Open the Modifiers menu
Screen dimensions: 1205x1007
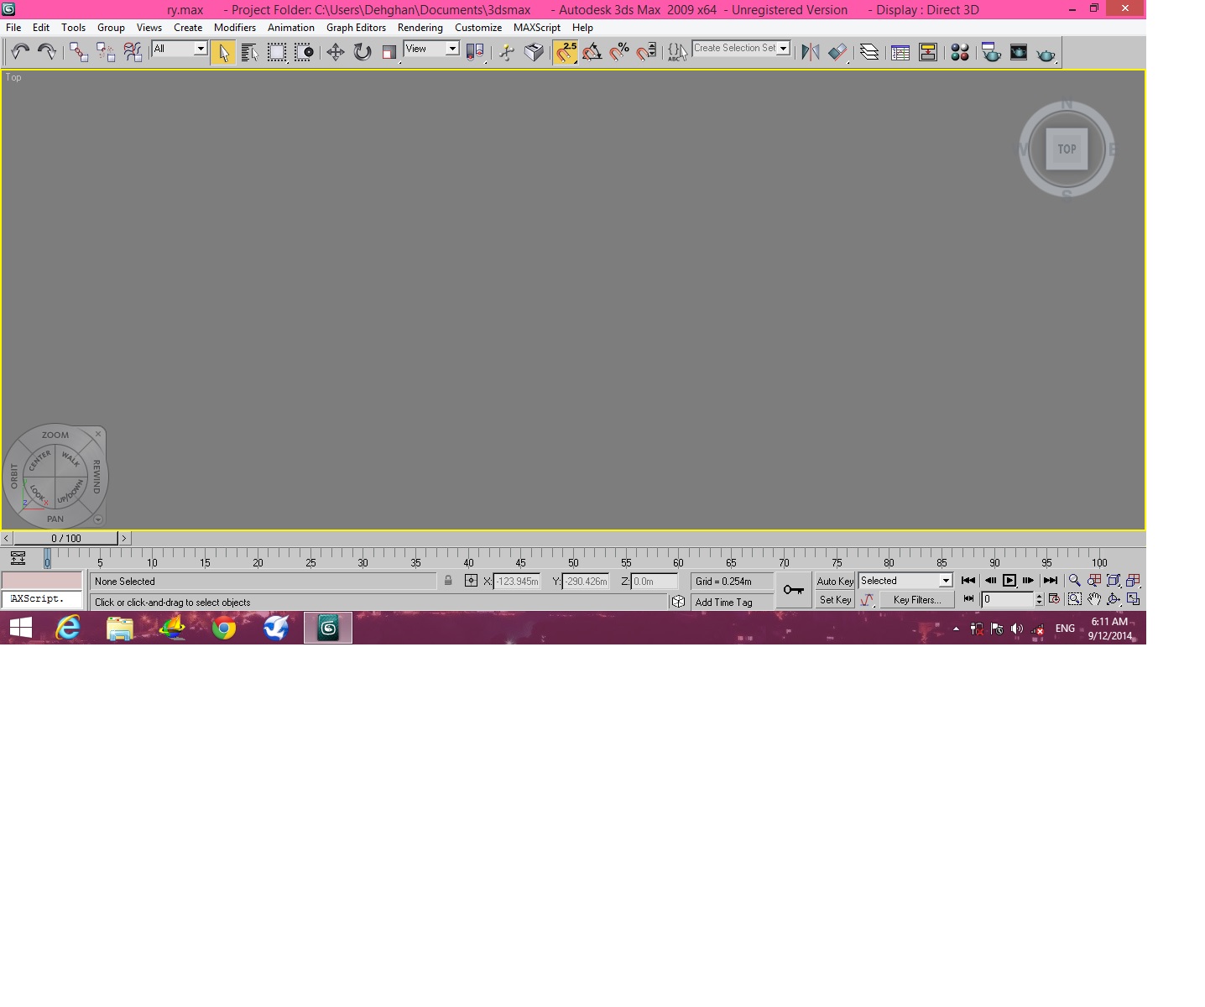pos(235,28)
